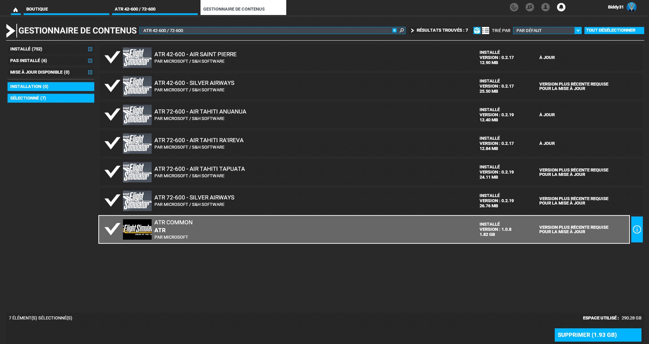
Task: Select ATR 72-600 - AIR TAHITI RA'IREVA title
Action: [199, 140]
